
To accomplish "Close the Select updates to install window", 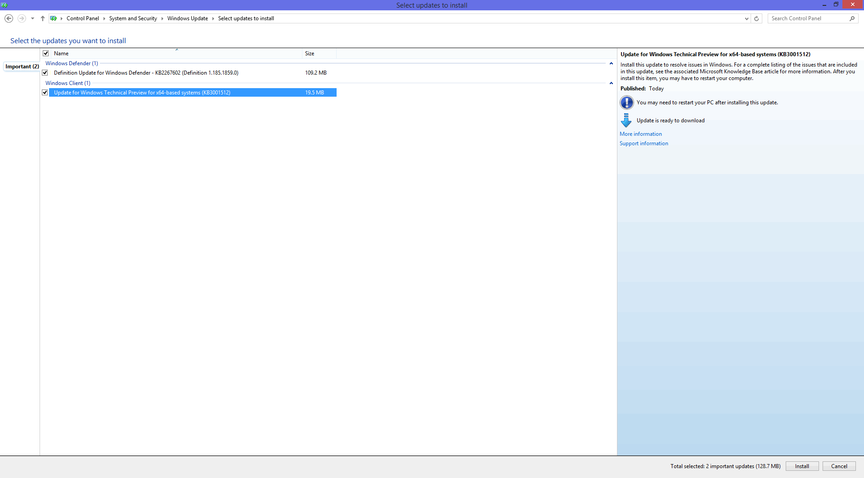I will click(x=853, y=4).
